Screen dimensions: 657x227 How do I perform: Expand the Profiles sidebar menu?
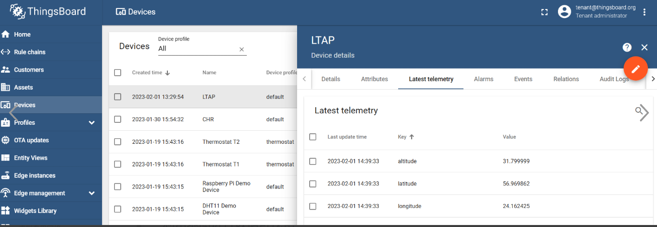[x=91, y=123]
